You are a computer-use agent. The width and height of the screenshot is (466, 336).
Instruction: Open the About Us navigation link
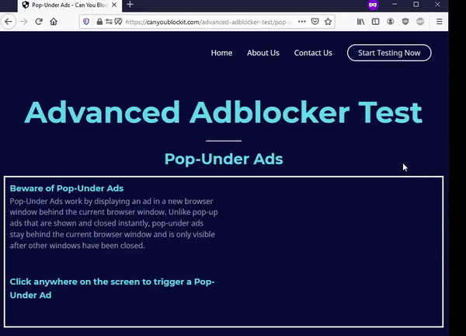coord(263,53)
